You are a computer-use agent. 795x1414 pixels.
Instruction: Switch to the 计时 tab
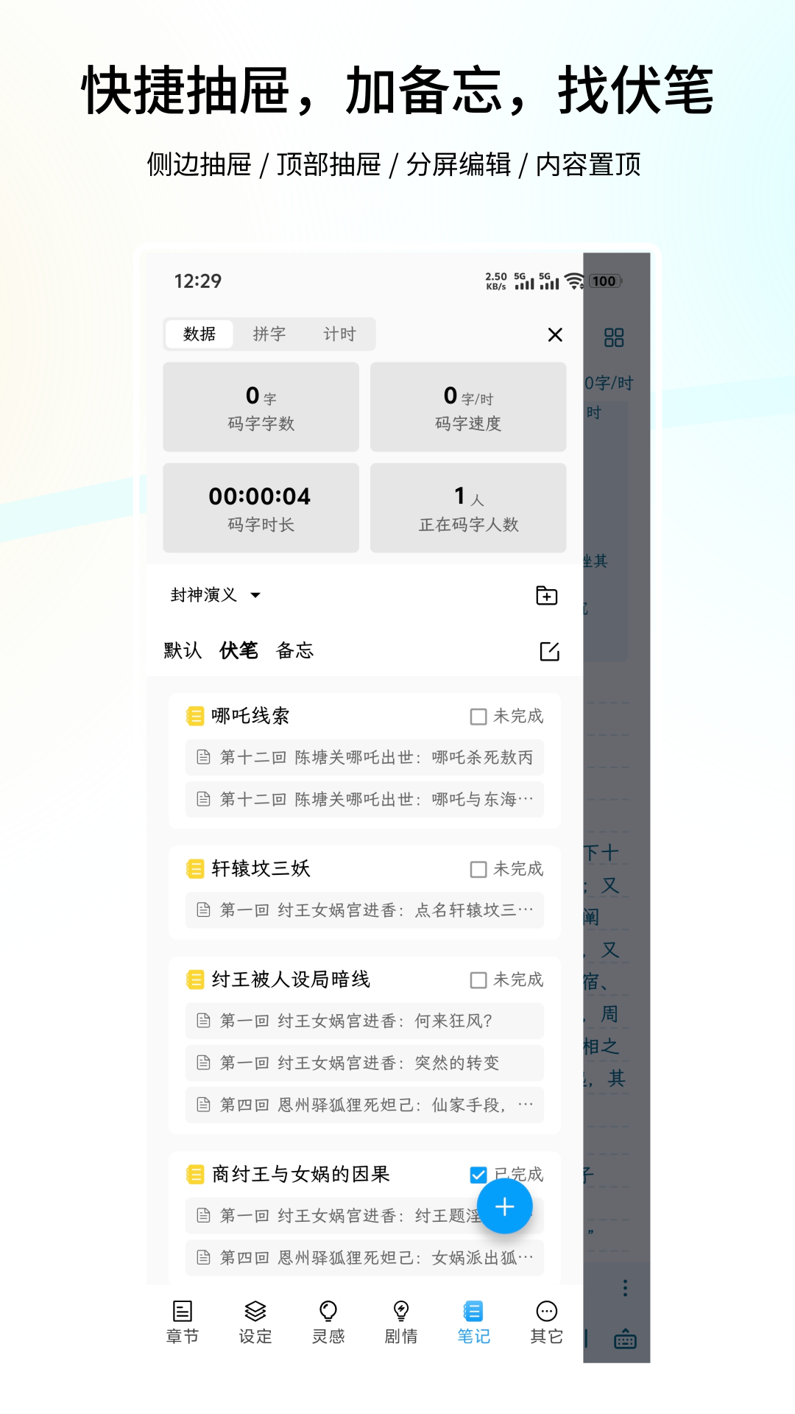tap(339, 334)
